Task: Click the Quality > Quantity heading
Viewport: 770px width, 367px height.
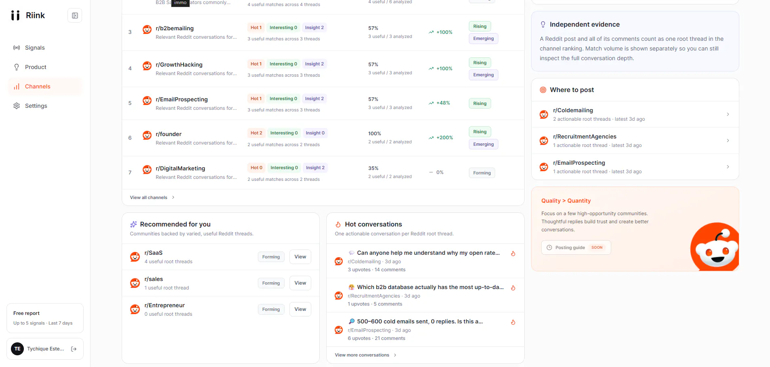Action: click(x=566, y=201)
